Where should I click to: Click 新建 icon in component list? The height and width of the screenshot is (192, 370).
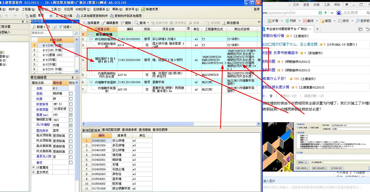[x=34, y=27]
